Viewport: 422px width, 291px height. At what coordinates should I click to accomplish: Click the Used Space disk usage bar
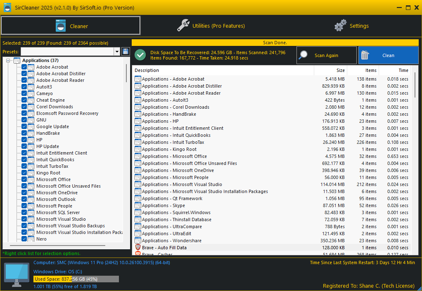pos(76,279)
